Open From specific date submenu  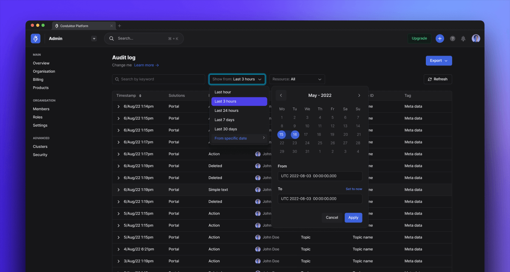[x=239, y=138]
